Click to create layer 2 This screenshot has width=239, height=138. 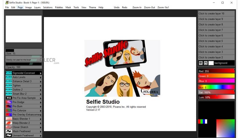click(216, 57)
